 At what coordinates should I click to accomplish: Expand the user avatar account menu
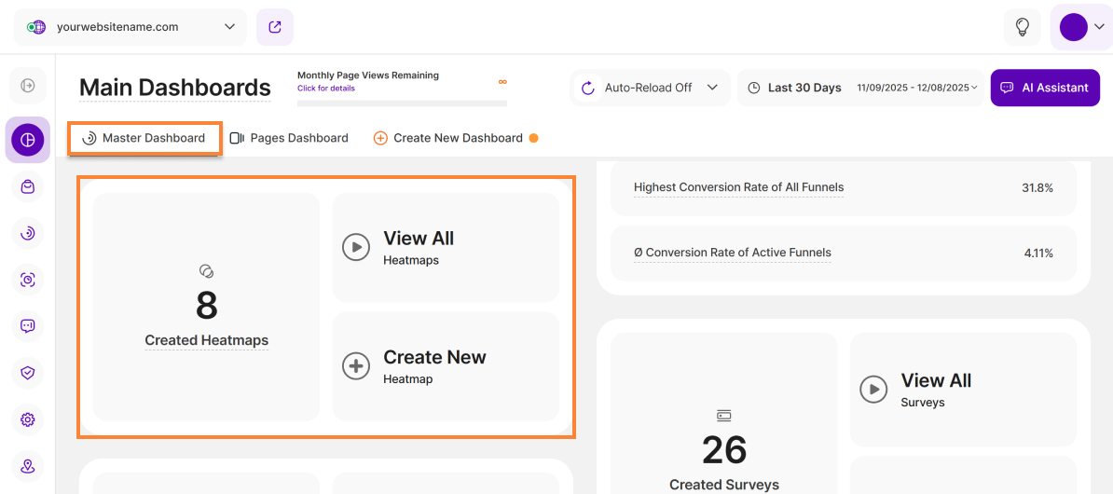coord(1081,27)
